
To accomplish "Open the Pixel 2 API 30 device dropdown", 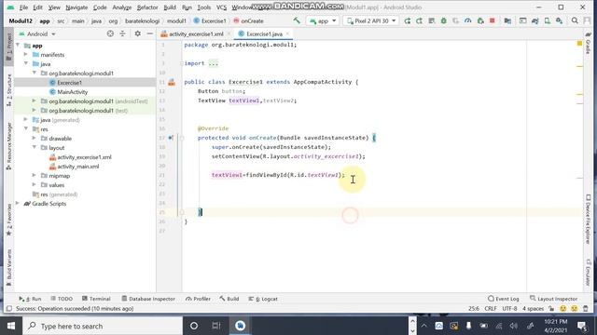I will [x=371, y=20].
